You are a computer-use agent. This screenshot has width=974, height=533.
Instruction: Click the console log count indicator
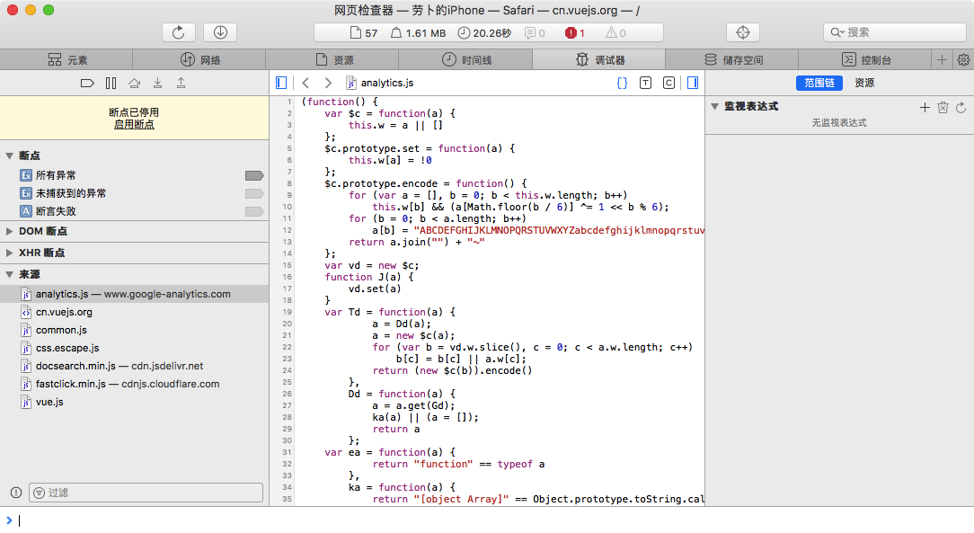tap(535, 33)
